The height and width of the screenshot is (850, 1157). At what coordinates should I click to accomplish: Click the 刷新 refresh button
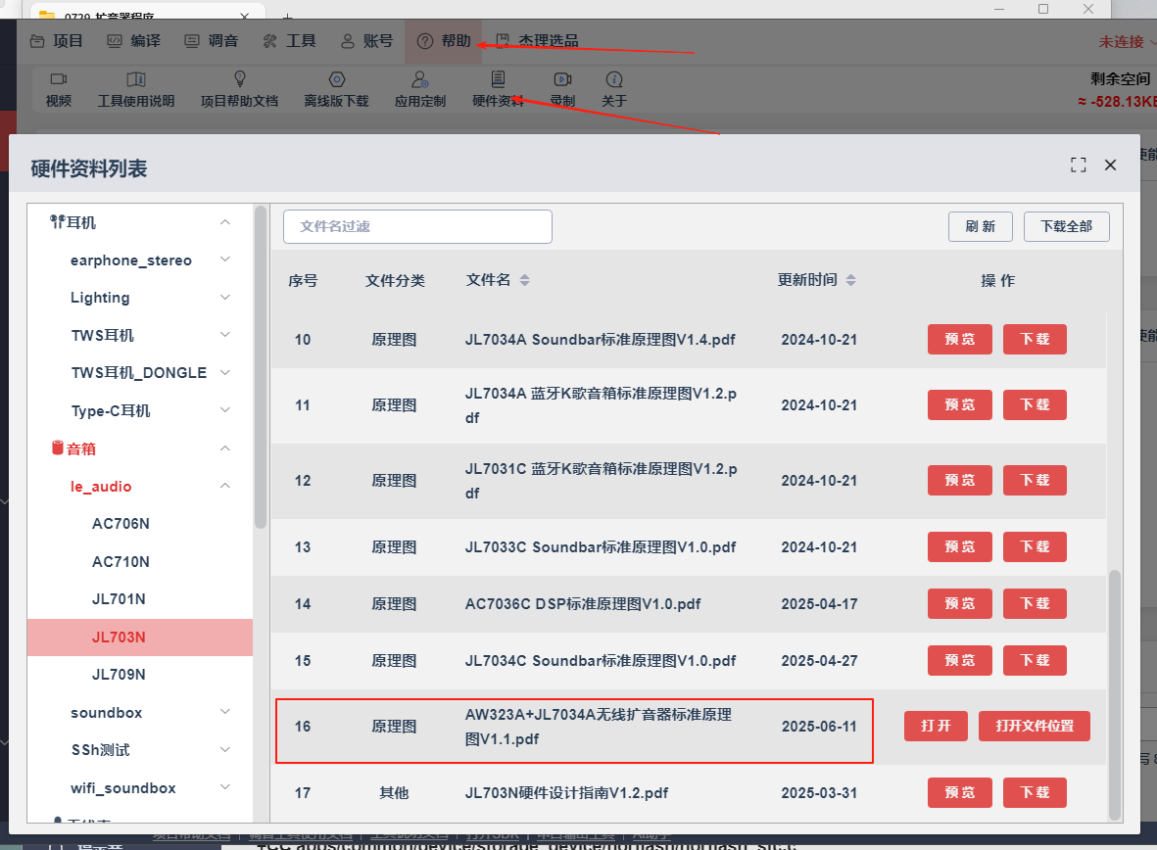pyautogui.click(x=981, y=226)
